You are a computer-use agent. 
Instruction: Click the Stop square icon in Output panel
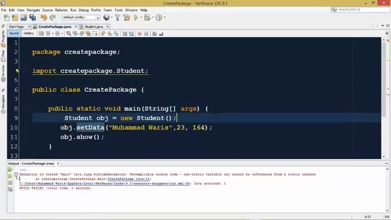[10, 183]
